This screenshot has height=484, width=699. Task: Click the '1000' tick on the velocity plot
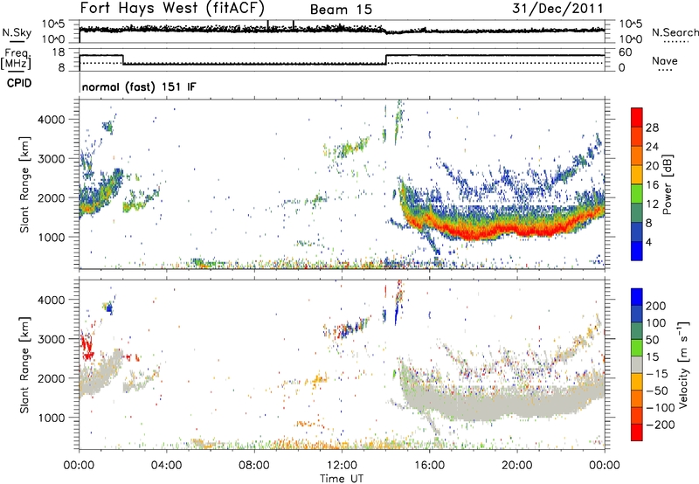click(x=51, y=418)
